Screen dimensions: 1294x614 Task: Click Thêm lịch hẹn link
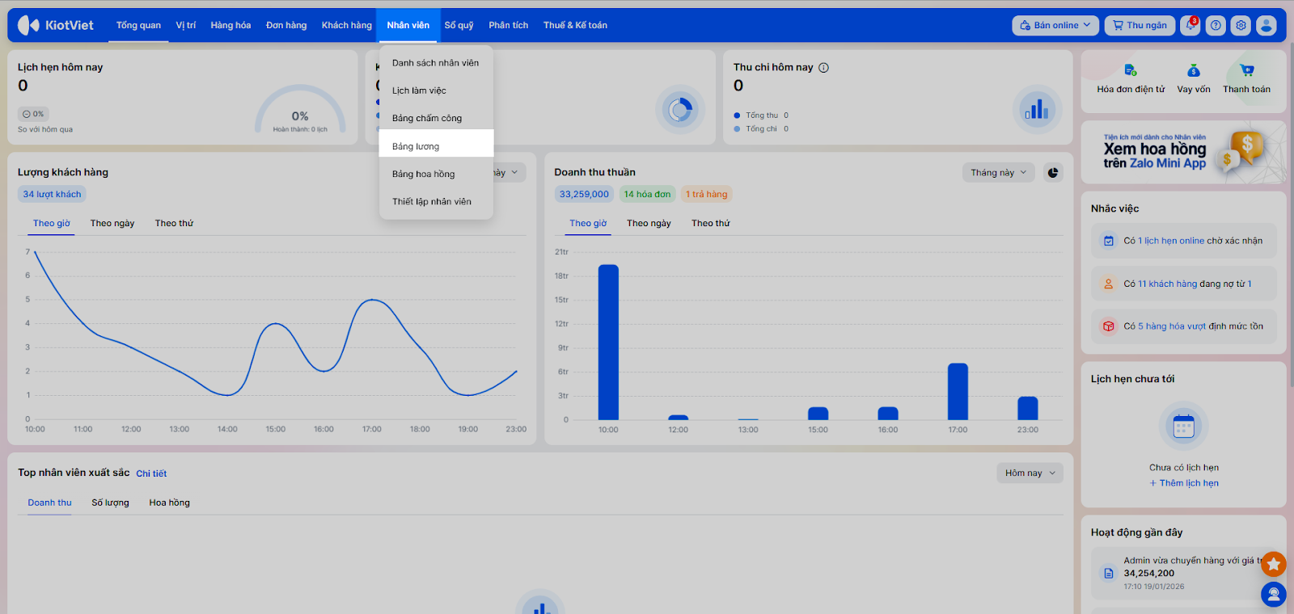1184,483
